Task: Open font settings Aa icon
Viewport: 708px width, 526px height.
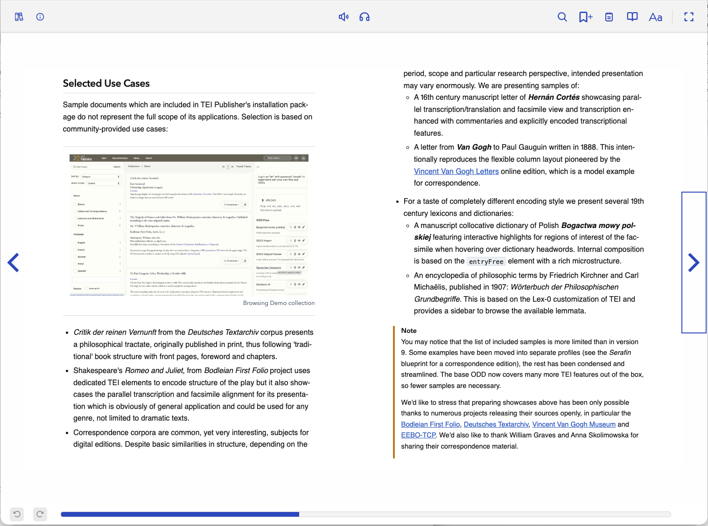Action: [x=656, y=17]
